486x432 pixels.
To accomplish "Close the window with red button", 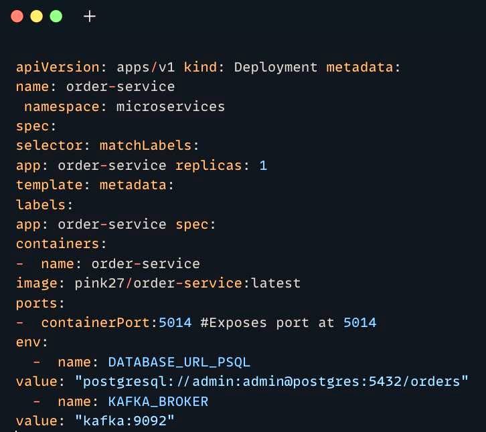I will coord(17,16).
